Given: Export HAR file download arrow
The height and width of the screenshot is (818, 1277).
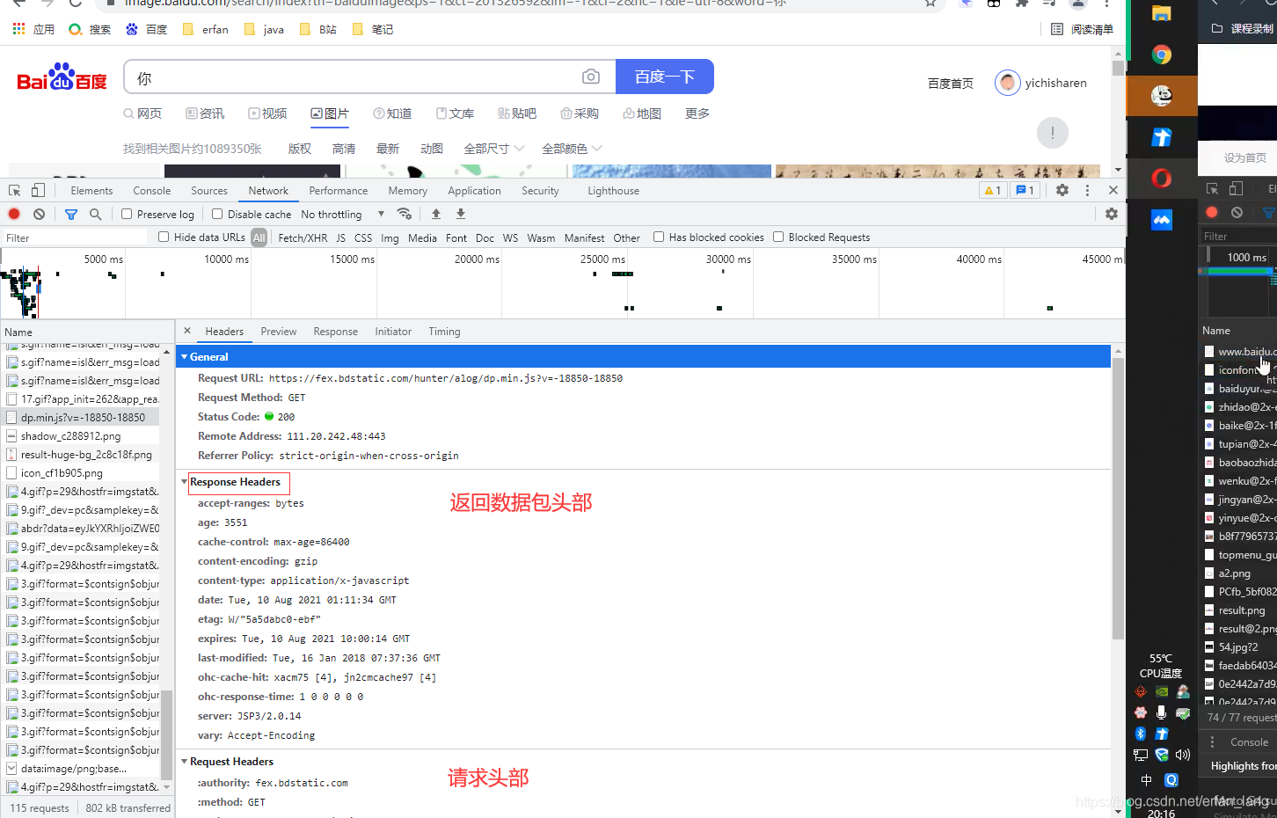Looking at the screenshot, I should pyautogui.click(x=460, y=214).
